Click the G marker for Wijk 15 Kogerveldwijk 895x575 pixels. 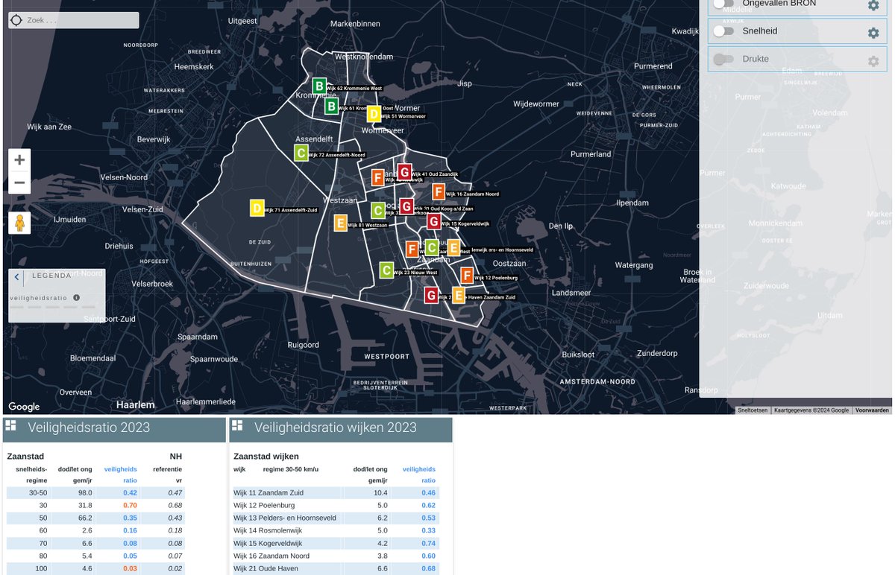(x=433, y=221)
